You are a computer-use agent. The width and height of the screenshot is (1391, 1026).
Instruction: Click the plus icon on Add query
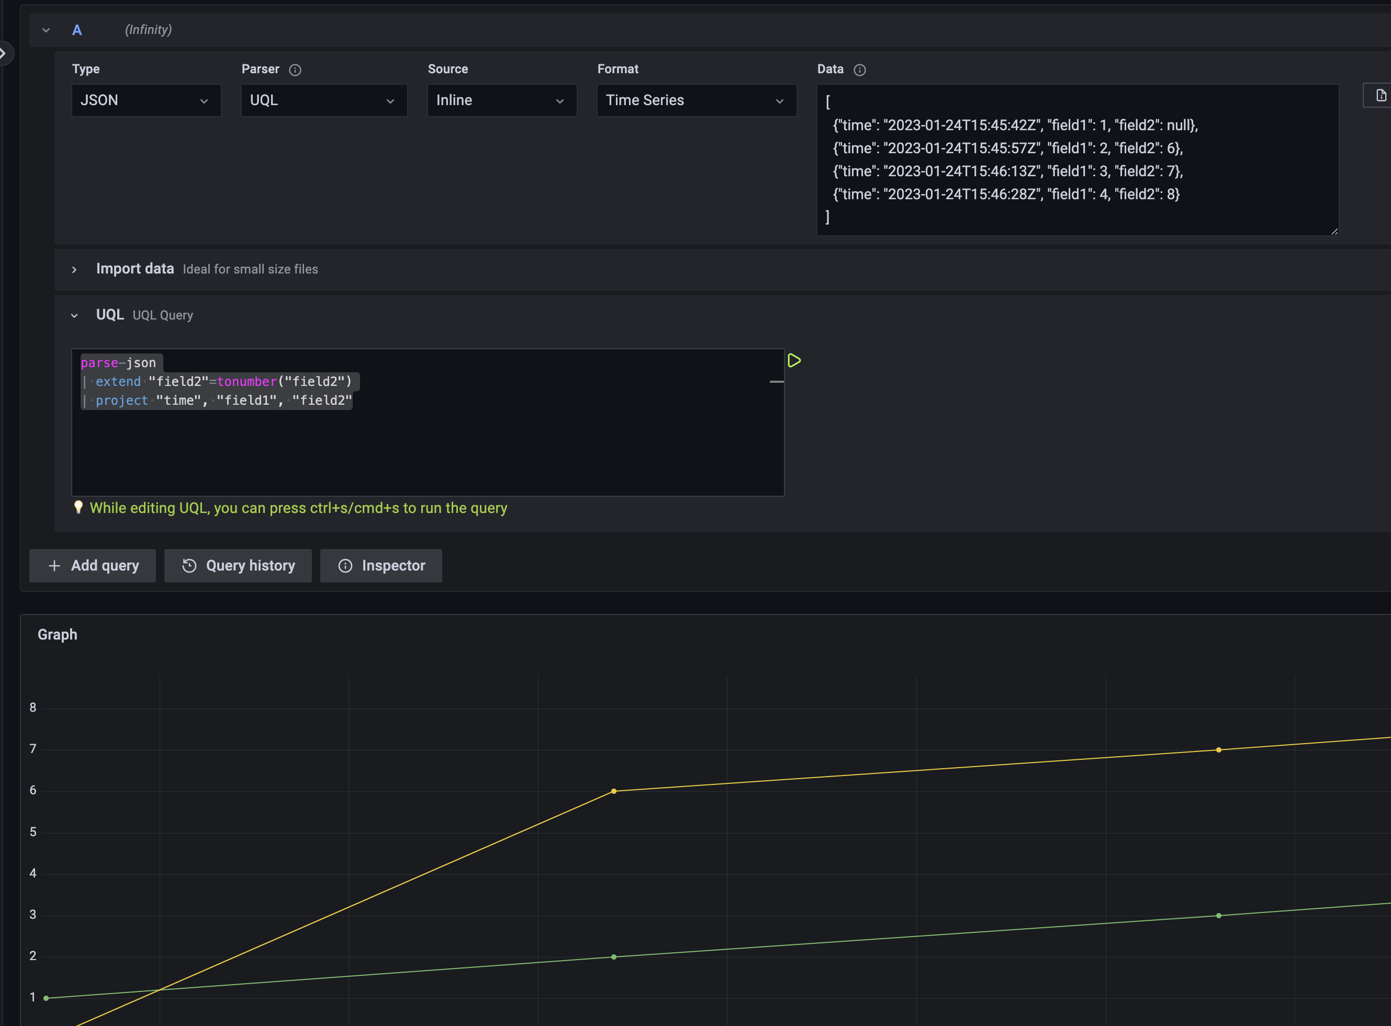pyautogui.click(x=55, y=565)
